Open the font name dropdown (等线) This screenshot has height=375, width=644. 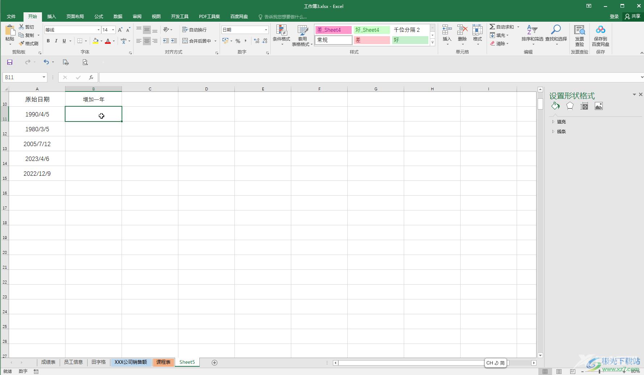(98, 30)
